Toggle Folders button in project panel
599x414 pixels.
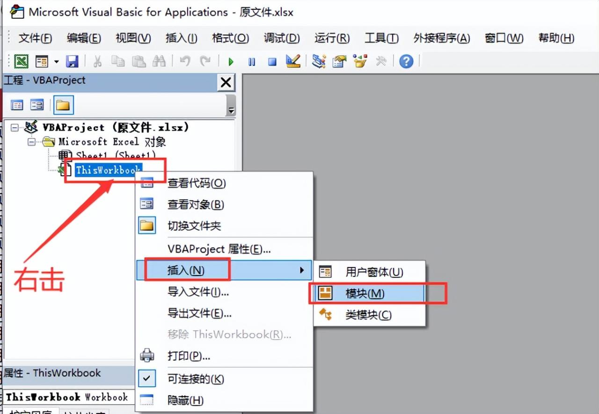(63, 105)
